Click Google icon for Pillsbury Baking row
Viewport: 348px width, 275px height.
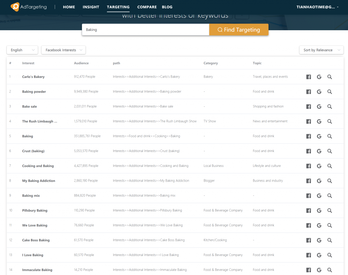(x=319, y=211)
